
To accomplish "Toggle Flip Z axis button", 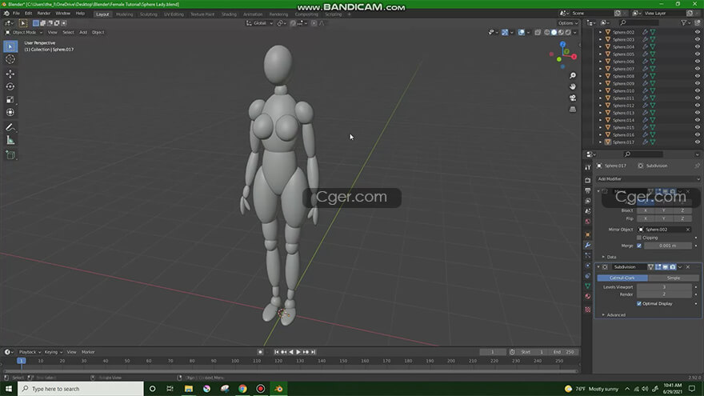I will pos(682,218).
